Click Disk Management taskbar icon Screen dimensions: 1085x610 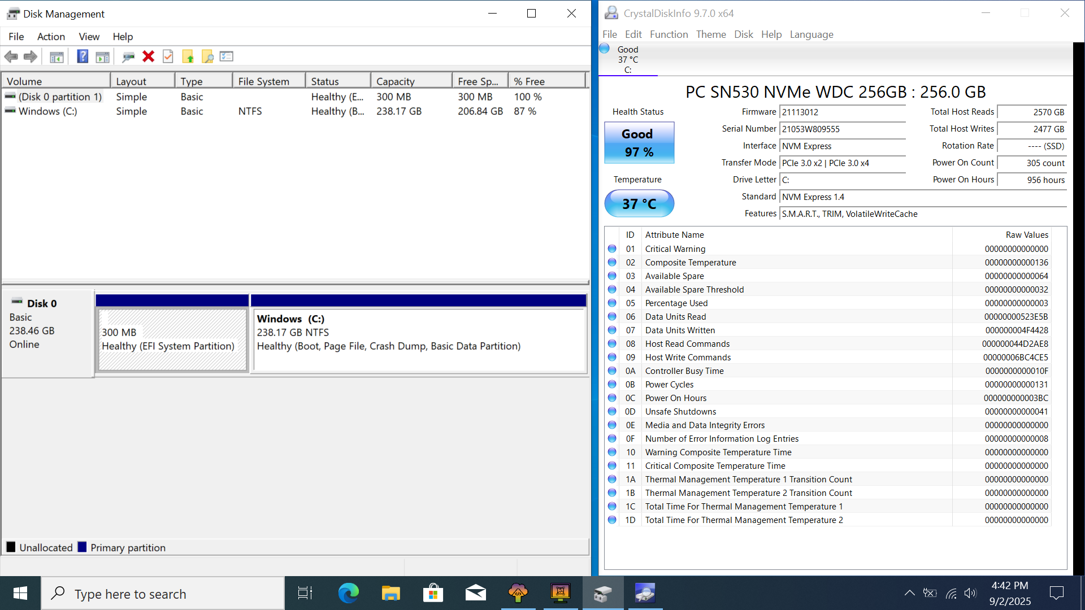click(602, 593)
